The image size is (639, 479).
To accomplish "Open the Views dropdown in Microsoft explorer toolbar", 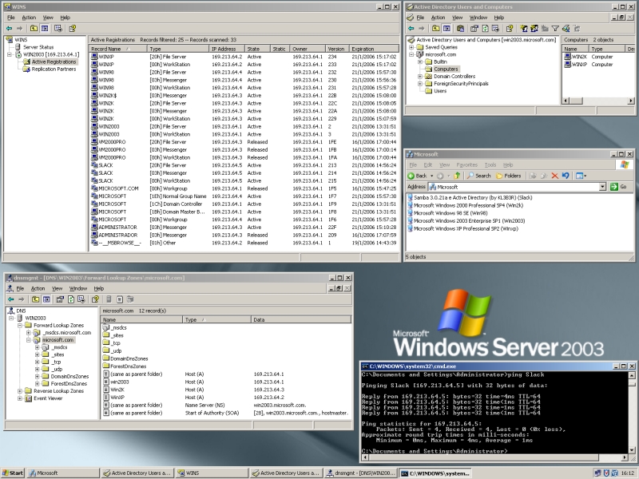I will click(x=581, y=176).
